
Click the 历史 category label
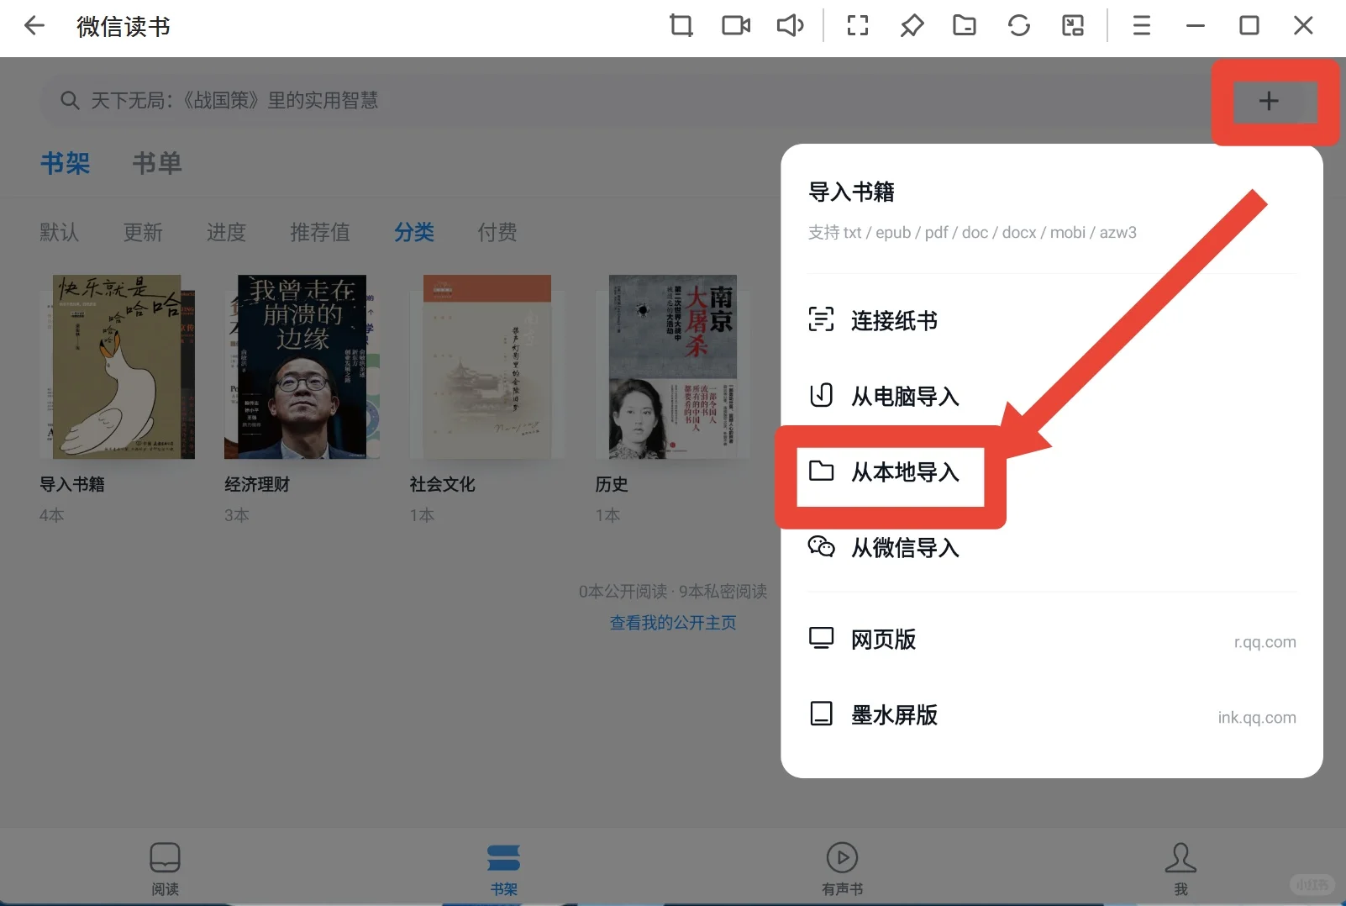(612, 484)
